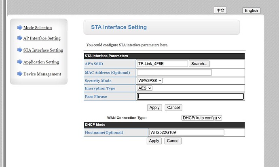This screenshot has height=167, width=279.
Task: Click the arrow icon beside Device Management
Action: [x=19, y=74]
